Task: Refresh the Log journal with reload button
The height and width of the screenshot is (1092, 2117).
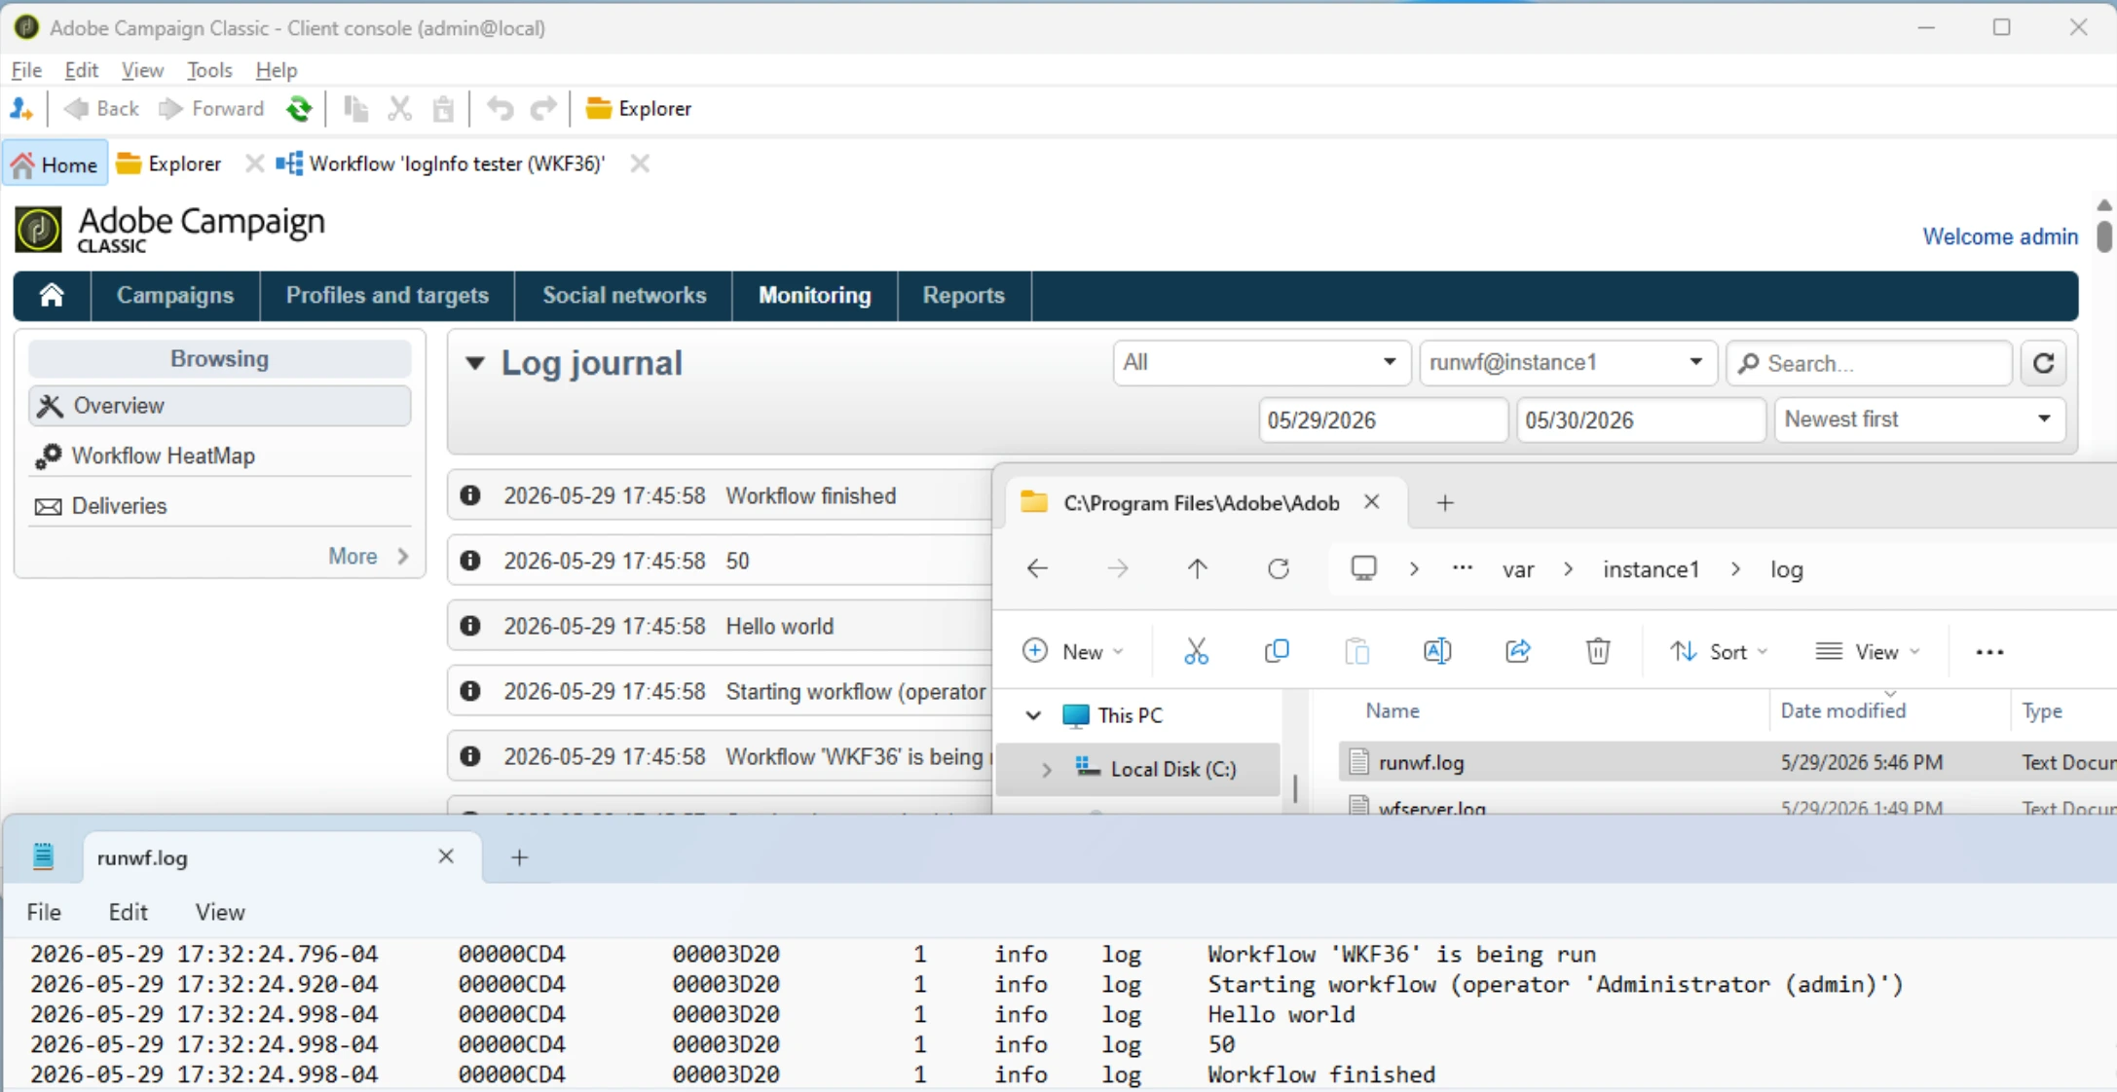Action: click(x=2043, y=363)
